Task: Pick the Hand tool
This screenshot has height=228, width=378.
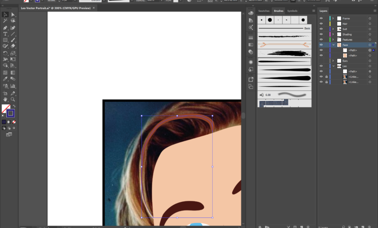Action: [5, 99]
